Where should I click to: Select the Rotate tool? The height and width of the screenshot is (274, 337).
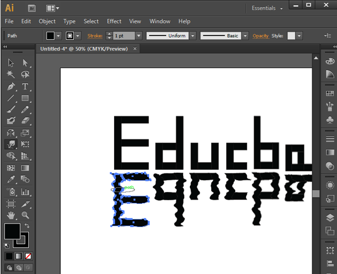[x=11, y=133]
